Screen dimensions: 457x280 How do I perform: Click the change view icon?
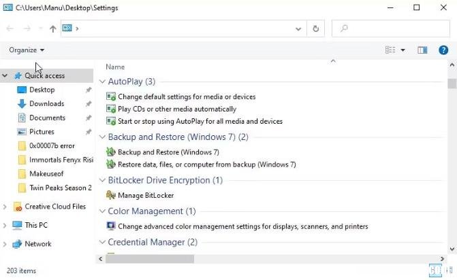(390, 50)
